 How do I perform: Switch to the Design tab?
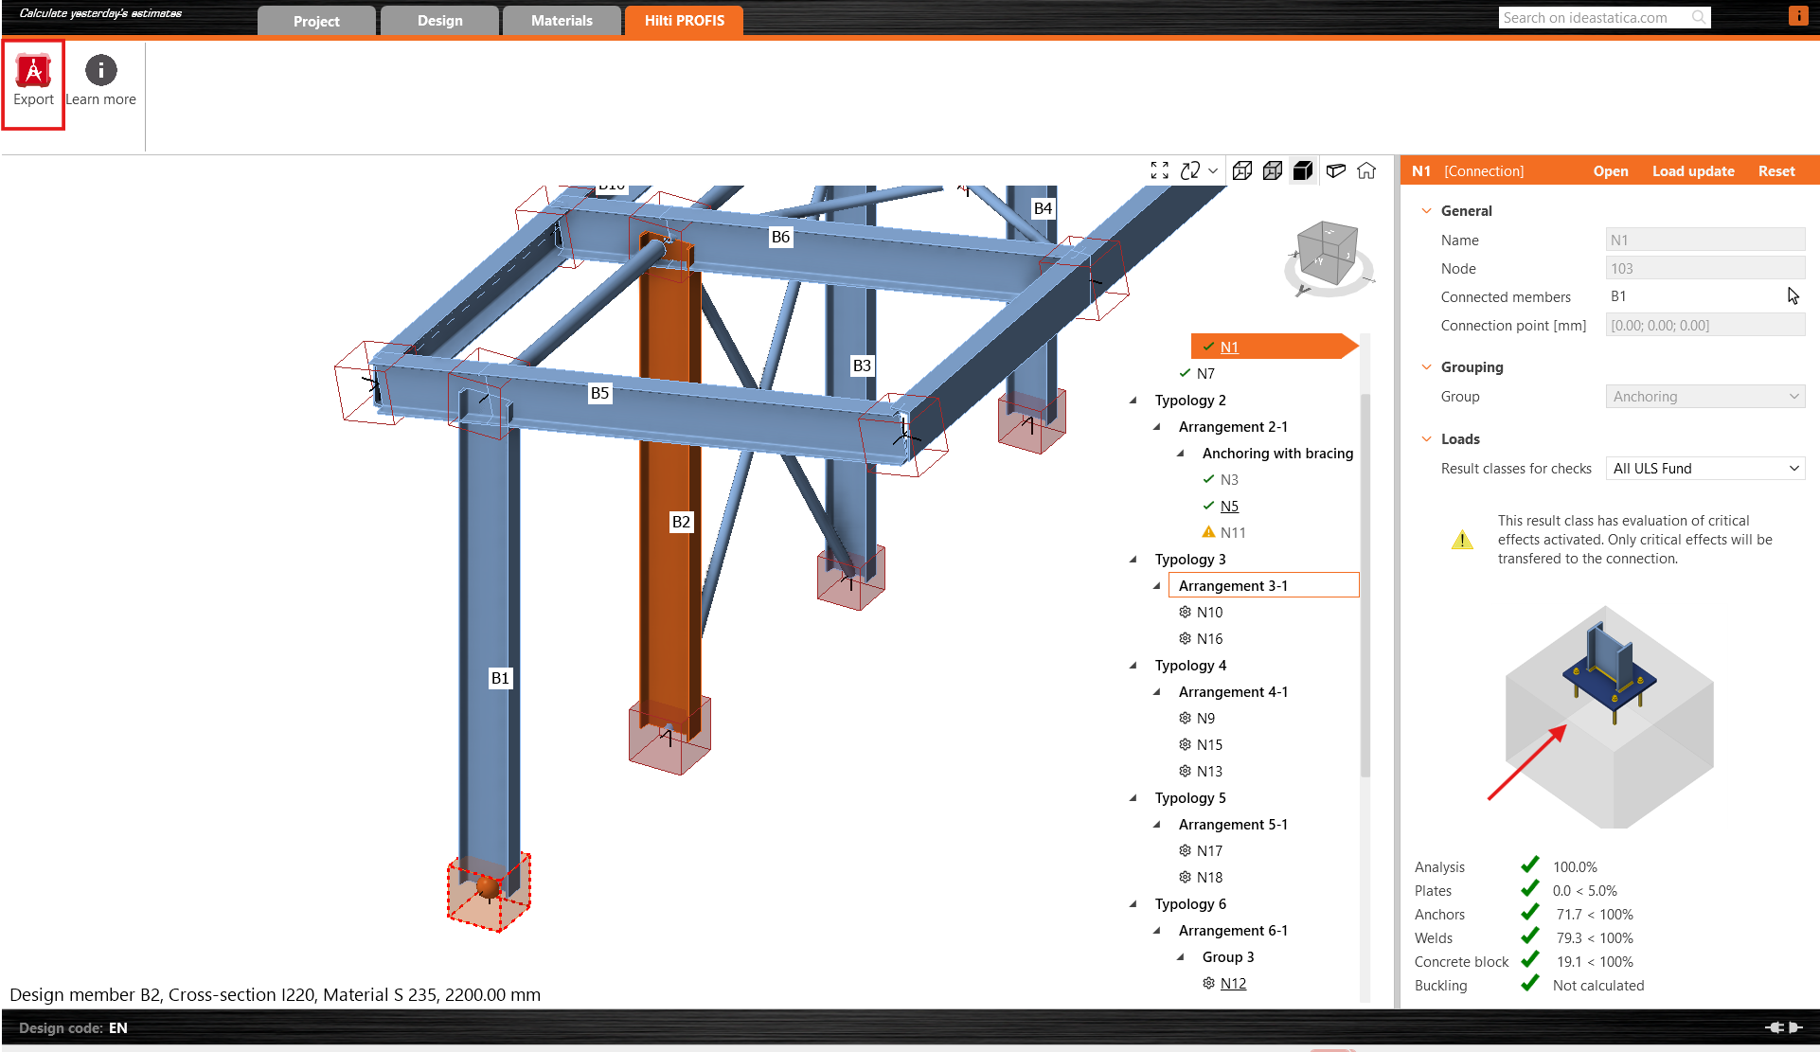pyautogui.click(x=438, y=20)
